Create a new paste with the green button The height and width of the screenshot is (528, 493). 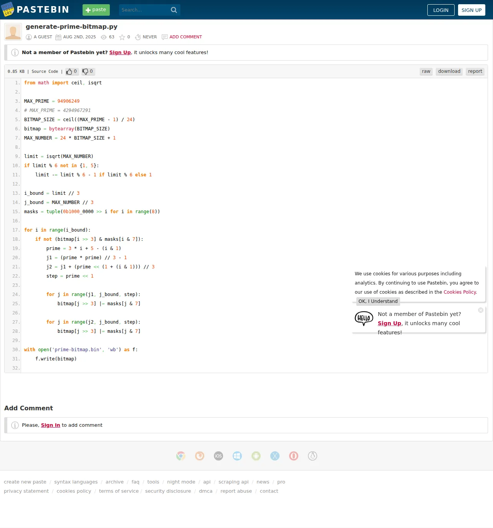pyautogui.click(x=96, y=10)
